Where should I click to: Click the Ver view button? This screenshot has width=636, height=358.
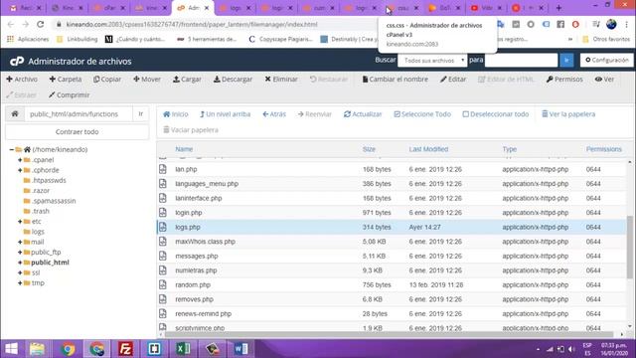[x=604, y=80]
